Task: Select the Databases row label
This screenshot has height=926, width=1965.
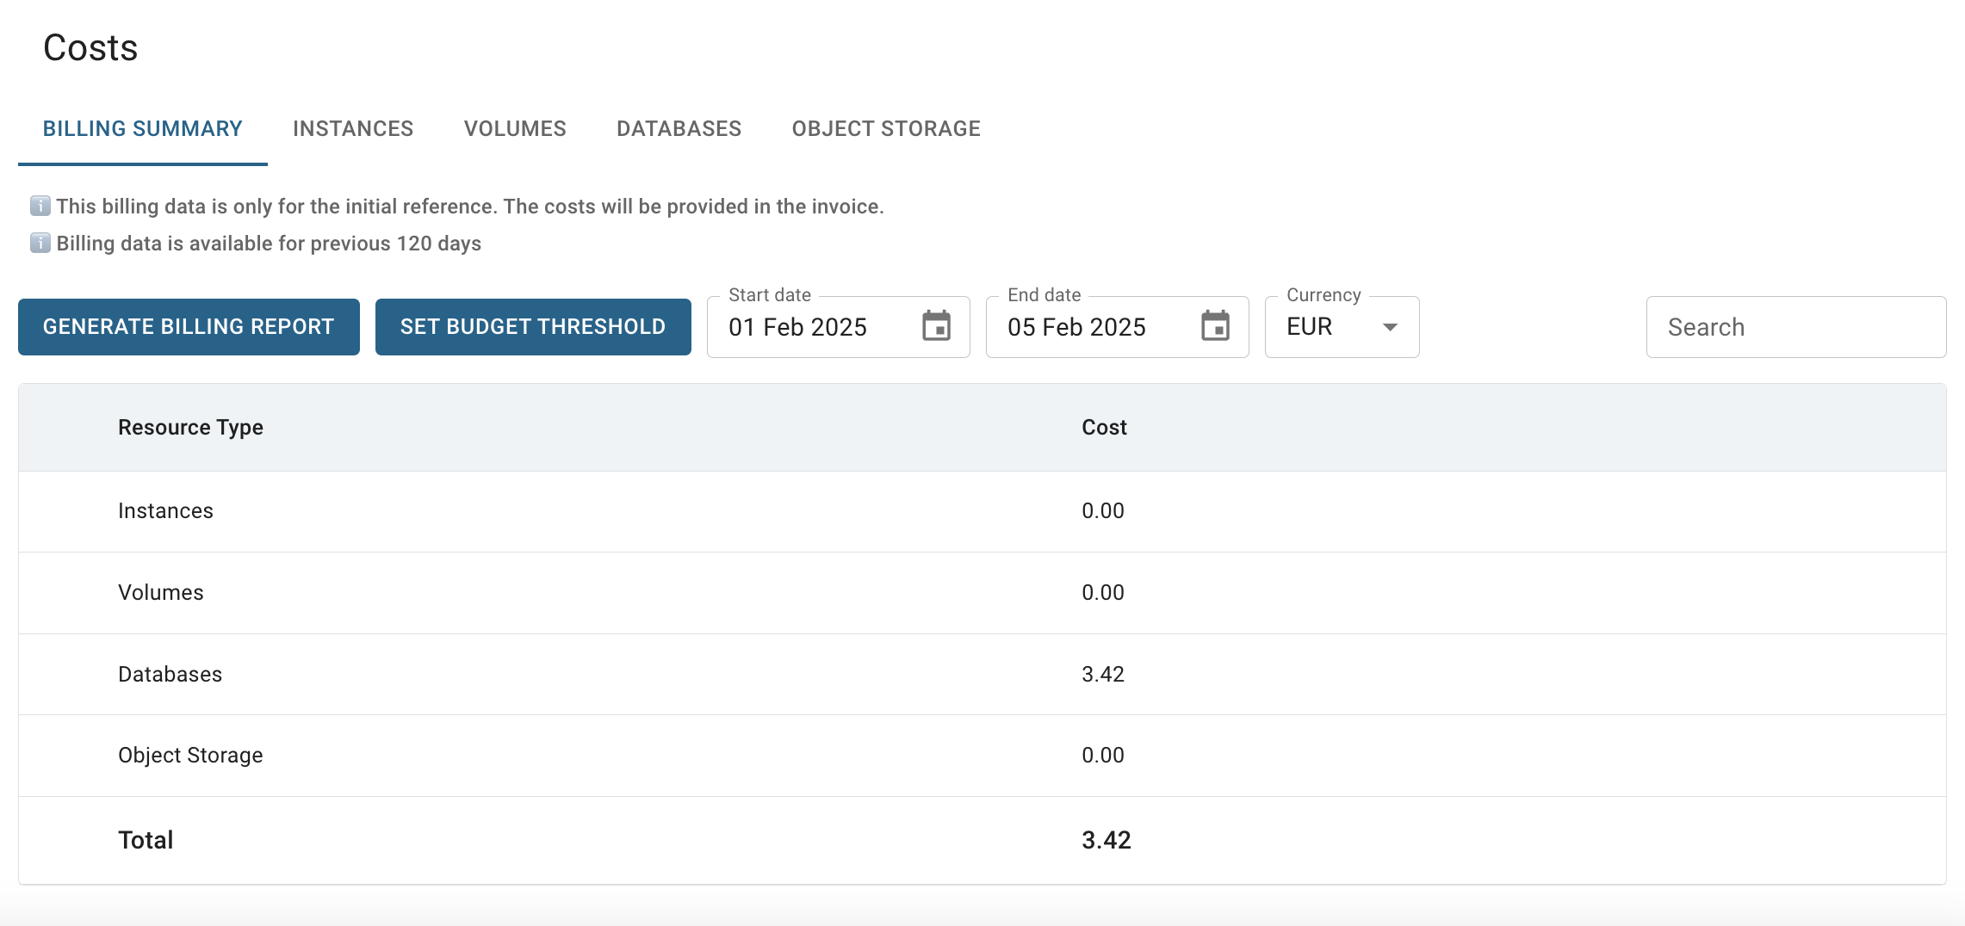Action: click(x=170, y=674)
